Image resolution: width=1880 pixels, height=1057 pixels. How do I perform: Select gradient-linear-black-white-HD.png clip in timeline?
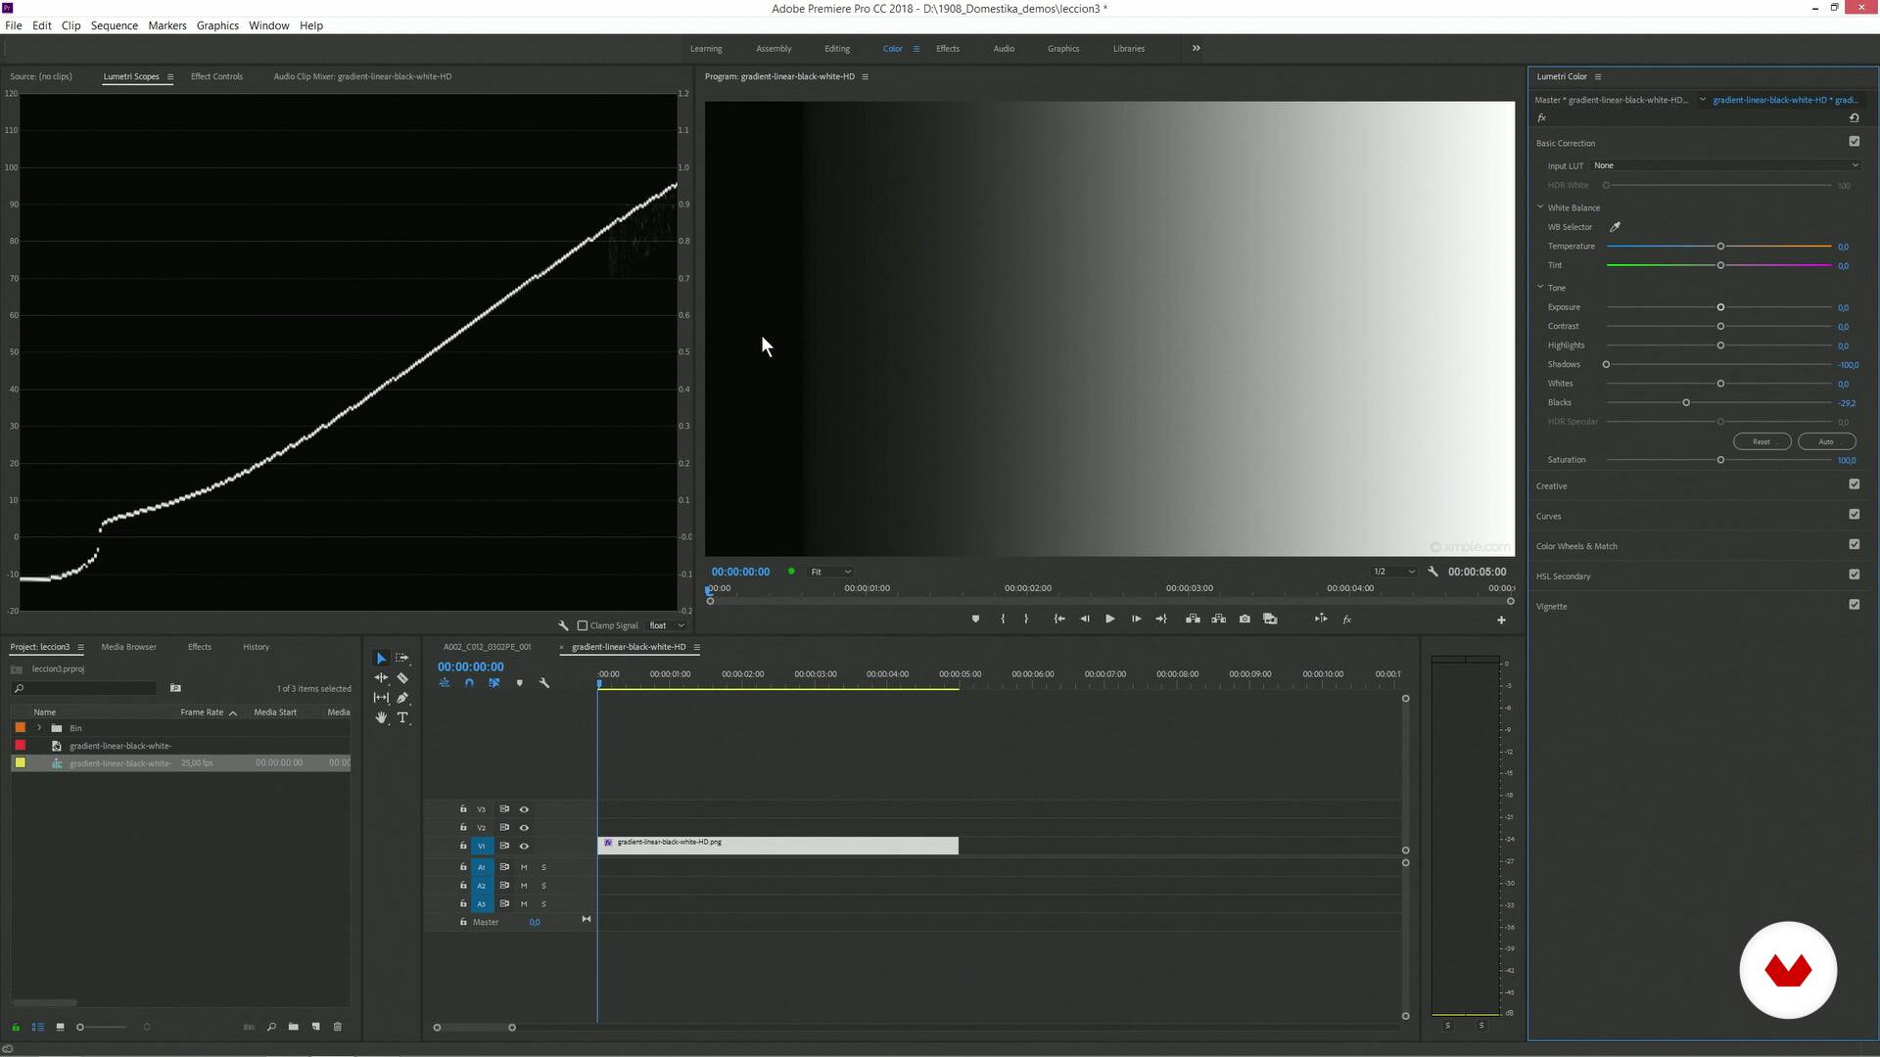(x=778, y=846)
